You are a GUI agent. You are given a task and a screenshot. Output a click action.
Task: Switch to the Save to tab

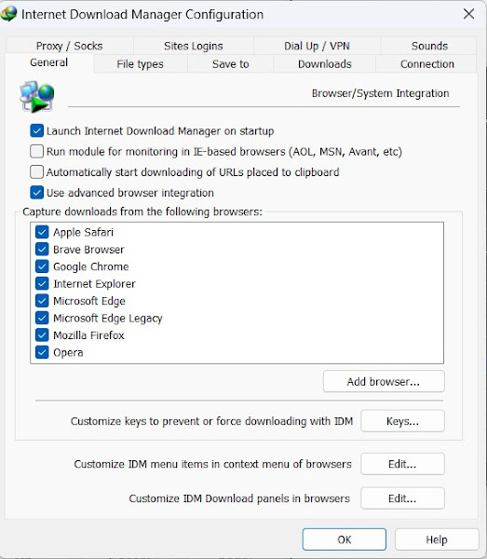point(231,64)
